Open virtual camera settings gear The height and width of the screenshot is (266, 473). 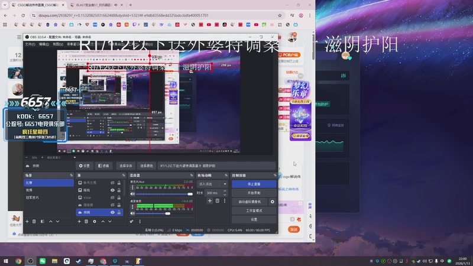(273, 202)
